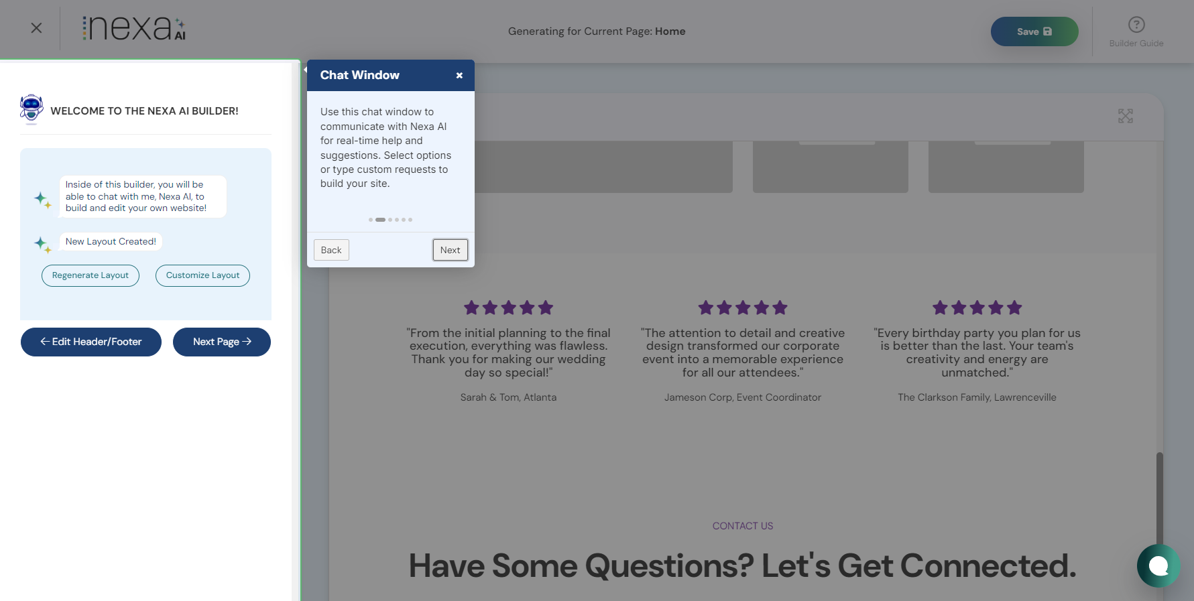Click the sparkle icon beside 'New Layout Created!'

pyautogui.click(x=43, y=245)
